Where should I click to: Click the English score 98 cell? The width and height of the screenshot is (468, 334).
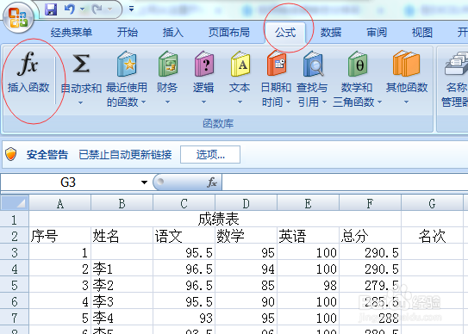308,285
